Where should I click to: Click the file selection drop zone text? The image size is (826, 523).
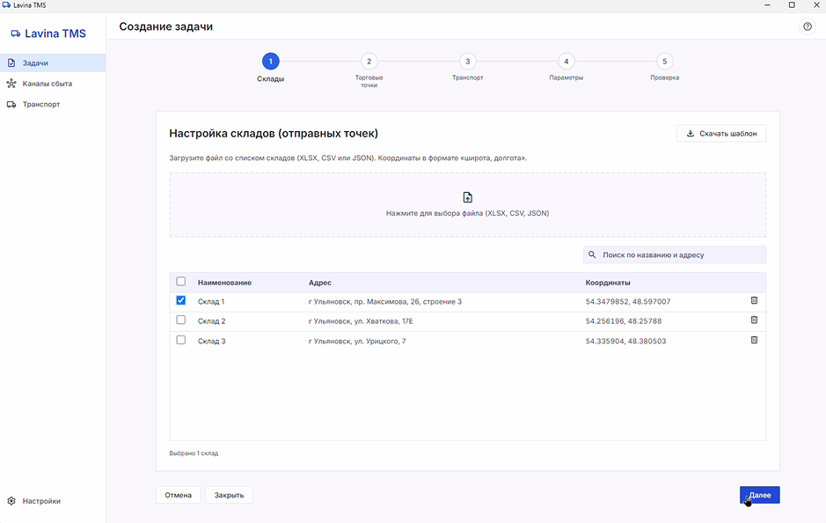(467, 214)
